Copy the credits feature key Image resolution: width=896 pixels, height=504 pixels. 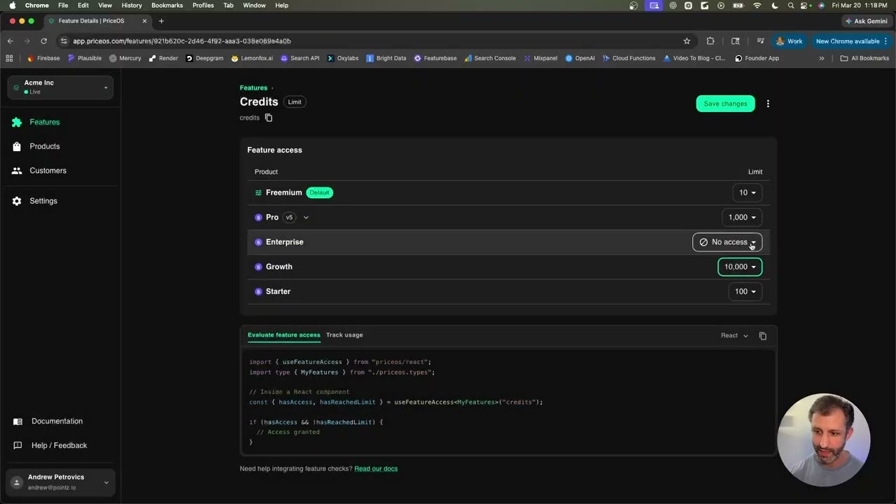(x=268, y=118)
